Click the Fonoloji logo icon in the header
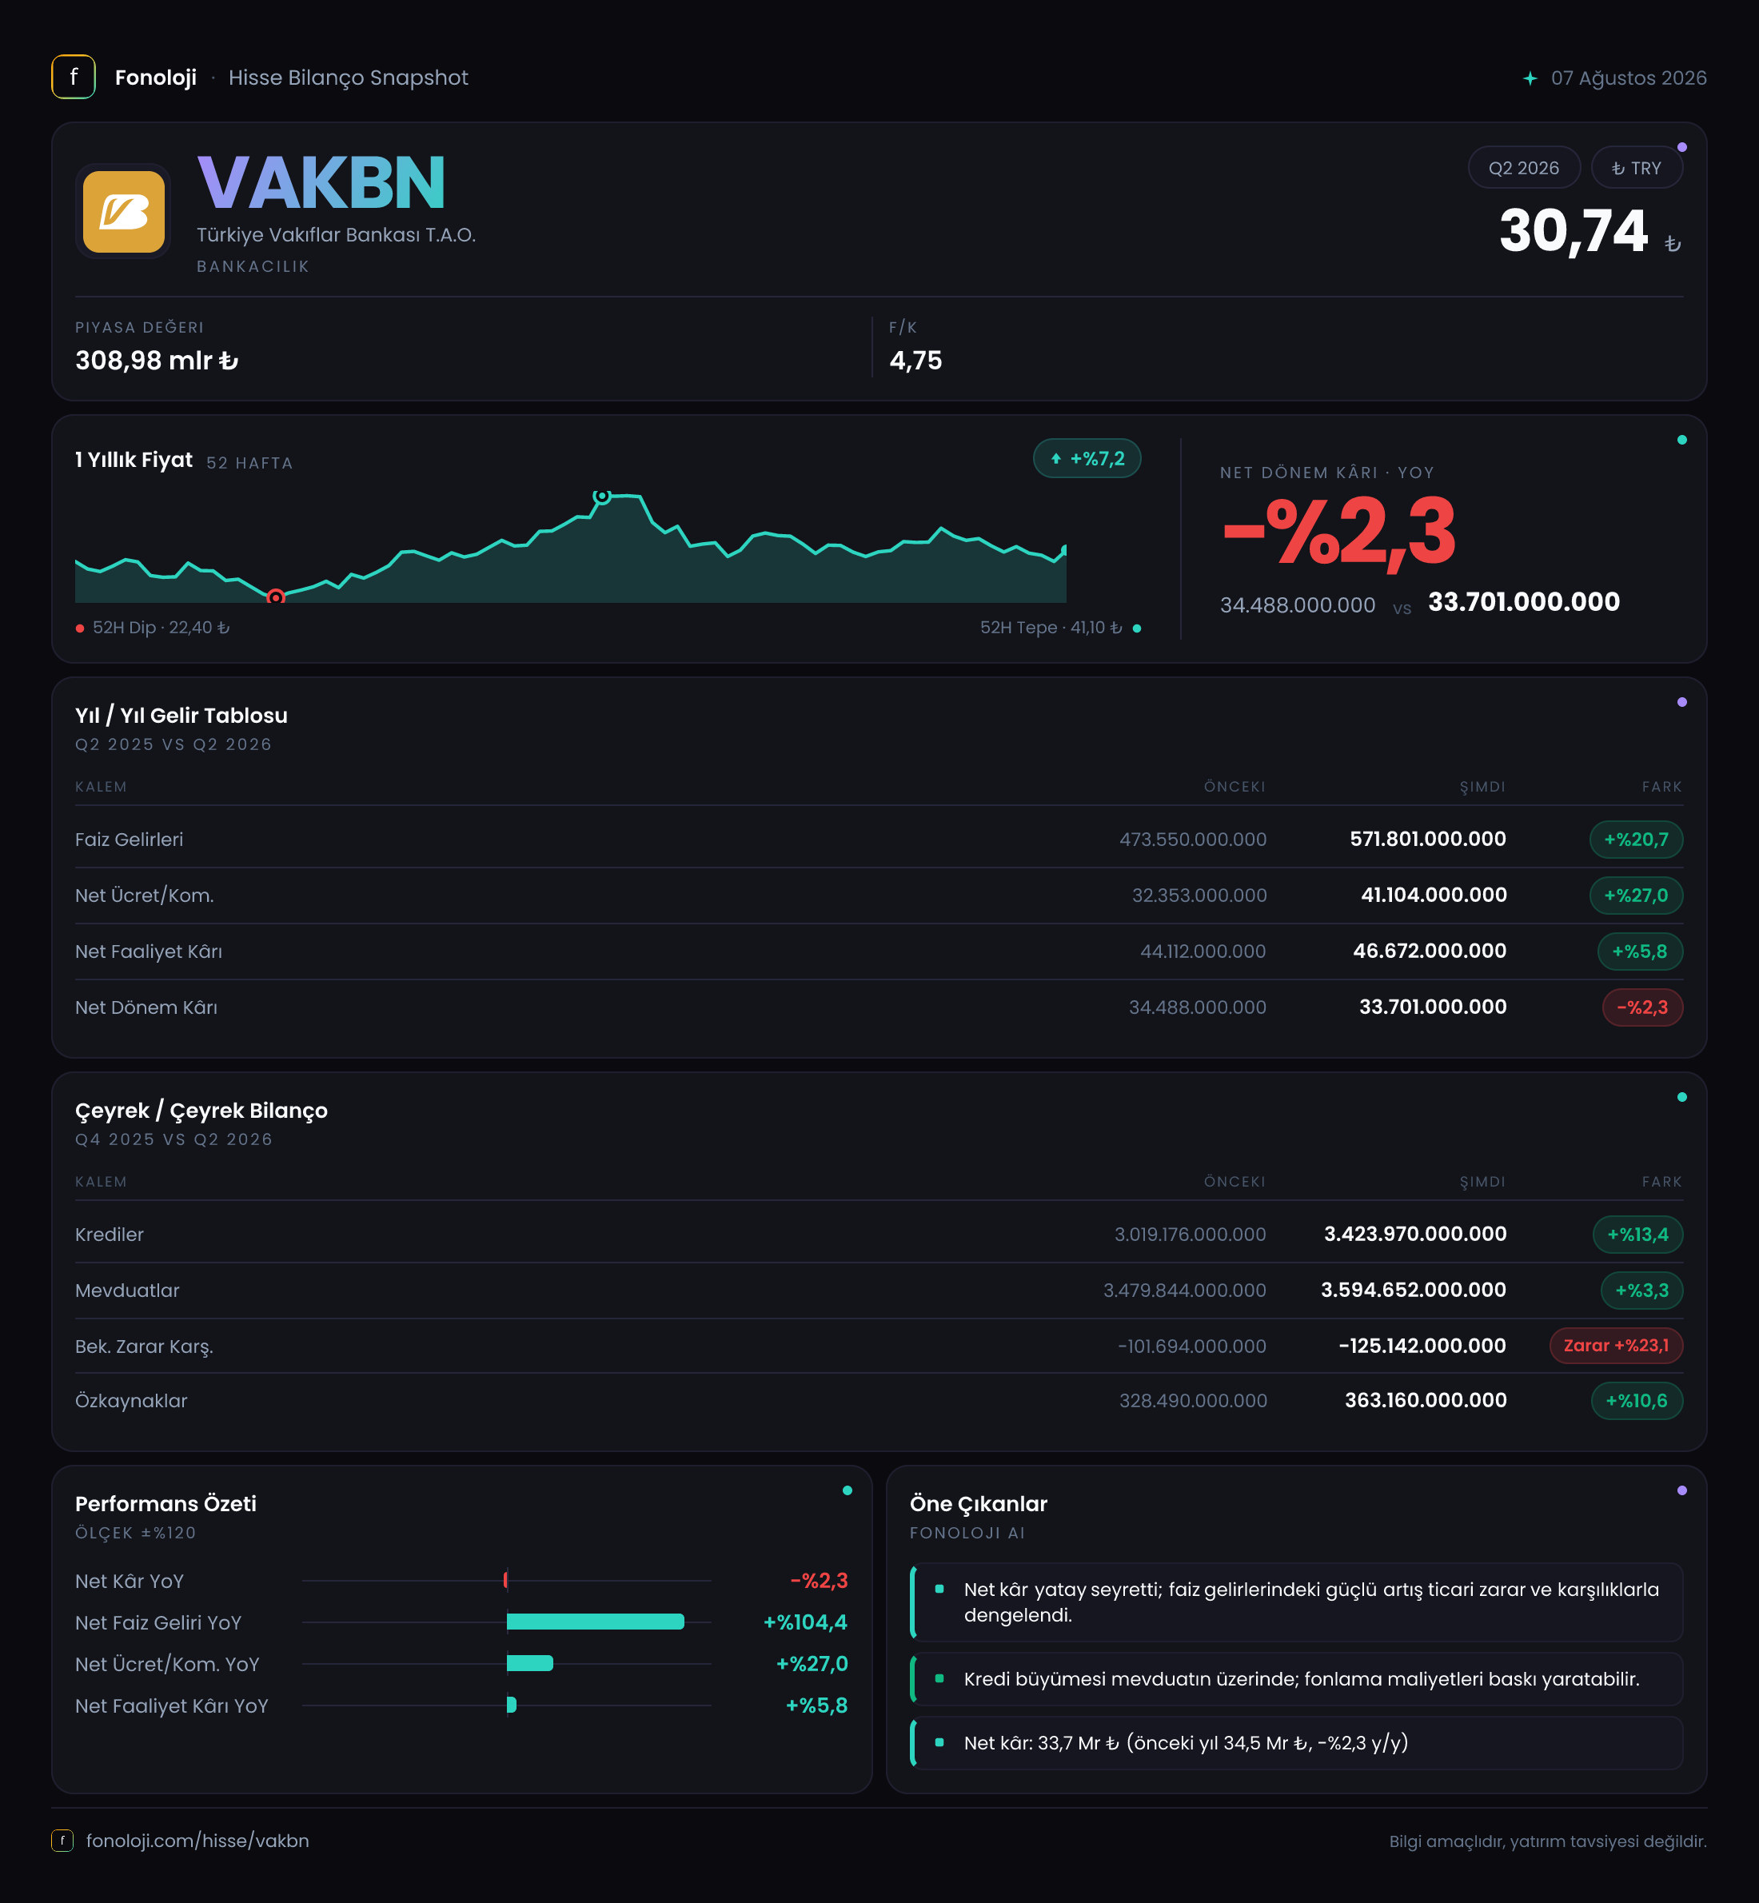This screenshot has width=1759, height=1903. [x=74, y=77]
